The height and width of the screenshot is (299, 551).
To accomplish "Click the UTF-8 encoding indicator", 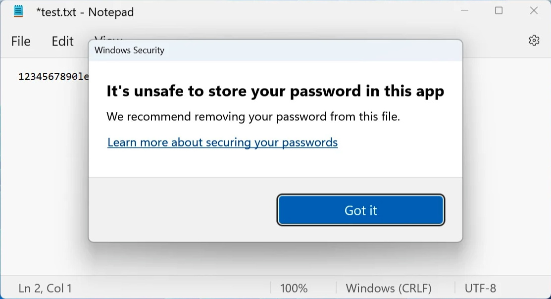I will point(480,289).
